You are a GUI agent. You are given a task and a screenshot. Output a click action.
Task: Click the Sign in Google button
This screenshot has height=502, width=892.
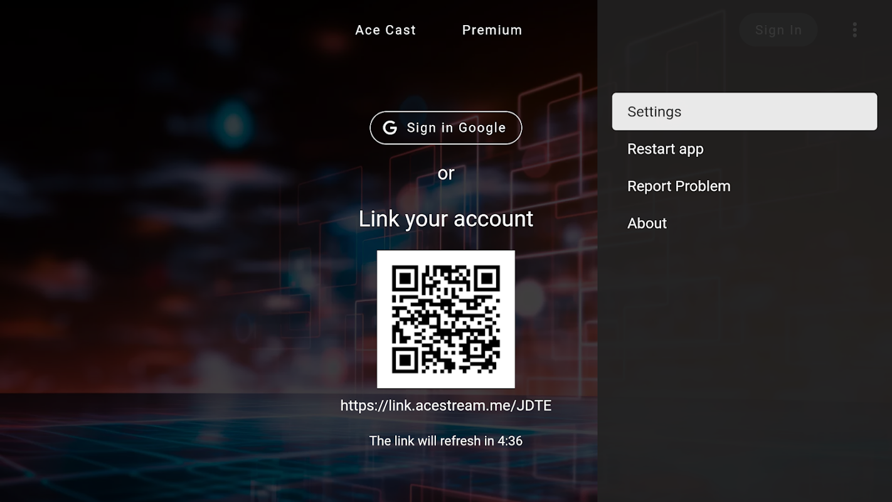(445, 128)
